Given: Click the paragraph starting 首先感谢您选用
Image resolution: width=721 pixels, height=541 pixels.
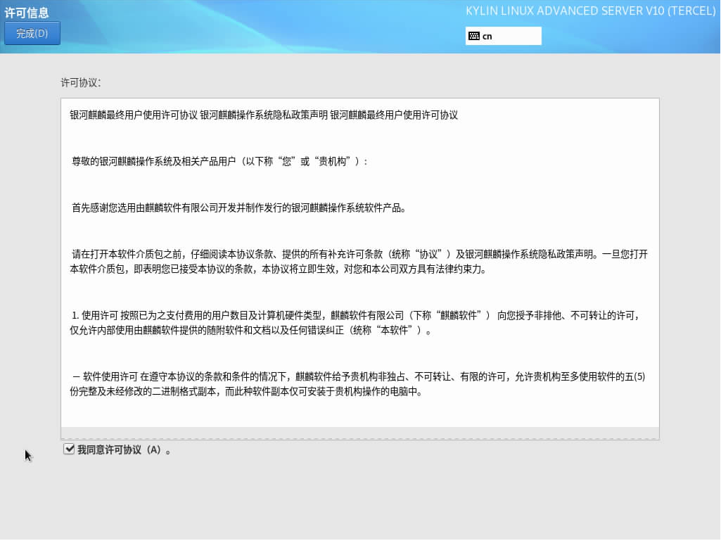Looking at the screenshot, I should [238, 208].
